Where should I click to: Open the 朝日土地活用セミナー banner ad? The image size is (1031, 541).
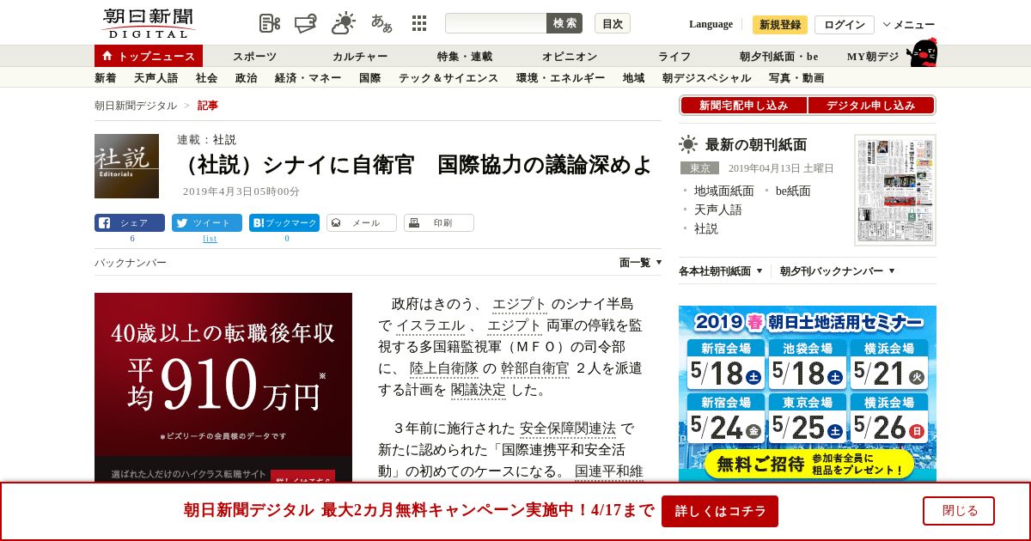(x=808, y=393)
